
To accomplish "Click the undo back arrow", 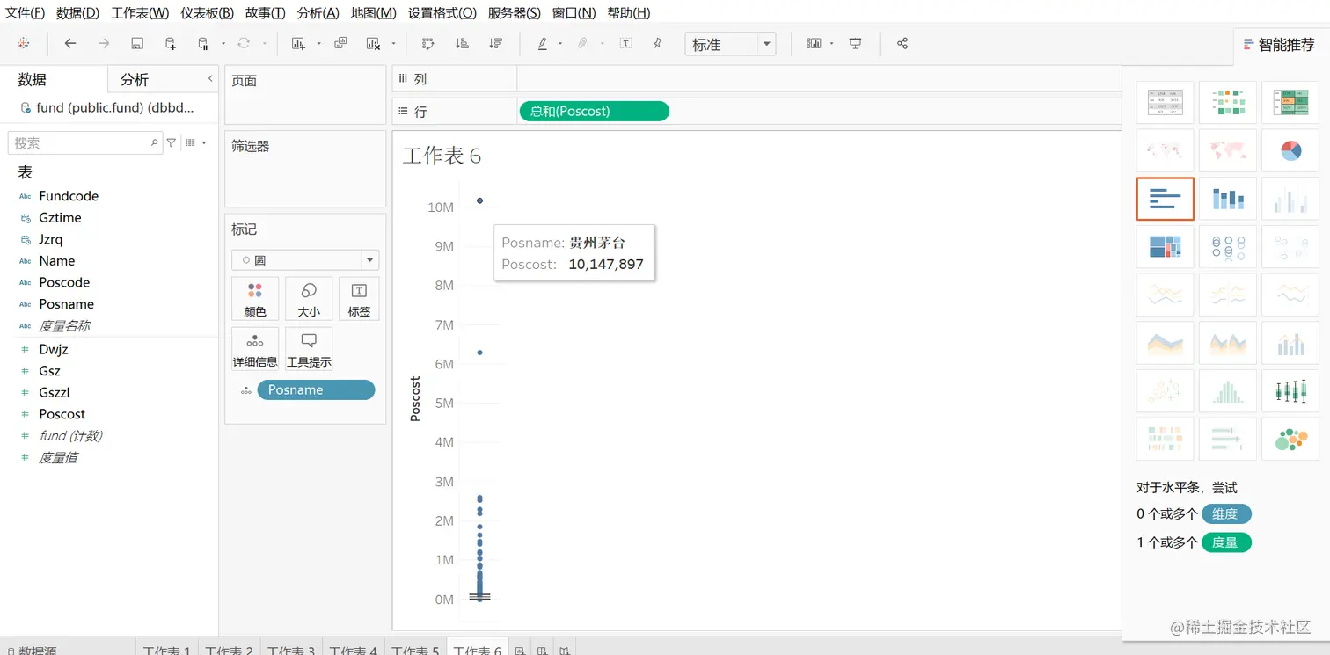I will 70,43.
